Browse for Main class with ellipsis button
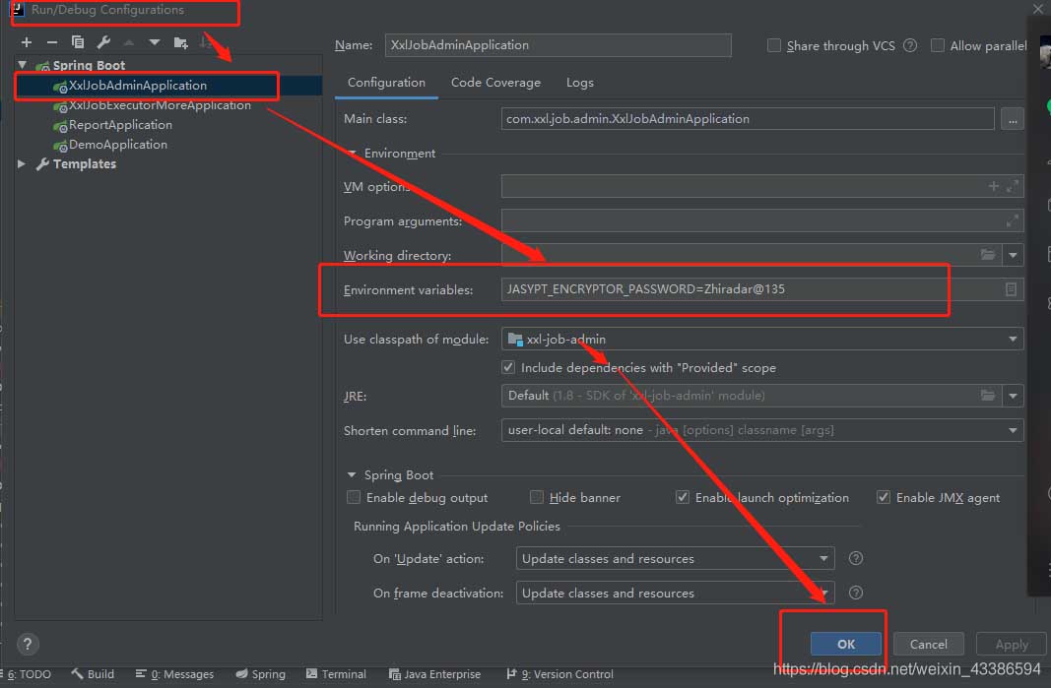The image size is (1051, 688). 1012,119
